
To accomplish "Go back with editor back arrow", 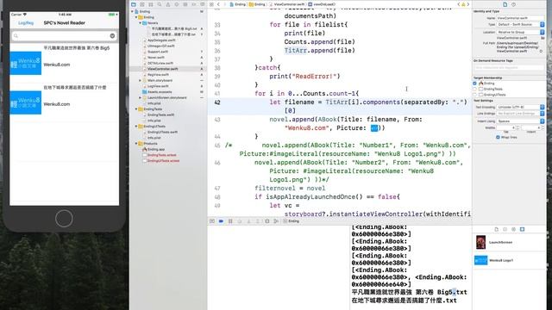I will pyautogui.click(x=218, y=4).
